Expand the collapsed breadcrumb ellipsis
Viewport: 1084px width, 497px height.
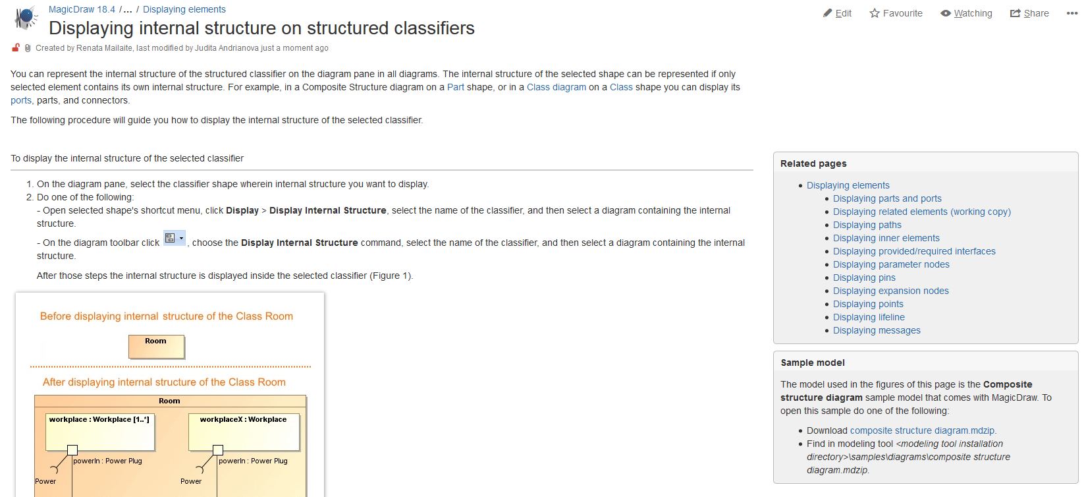pos(128,9)
